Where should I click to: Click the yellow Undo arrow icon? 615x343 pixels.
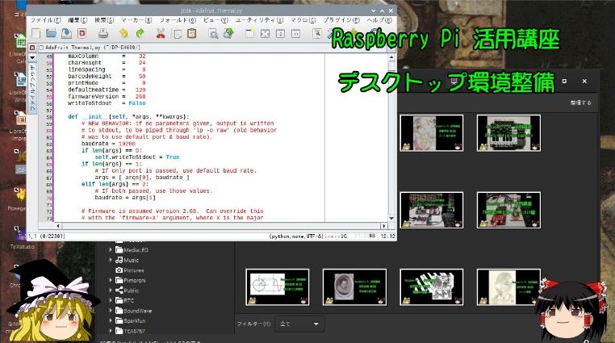tap(123, 34)
